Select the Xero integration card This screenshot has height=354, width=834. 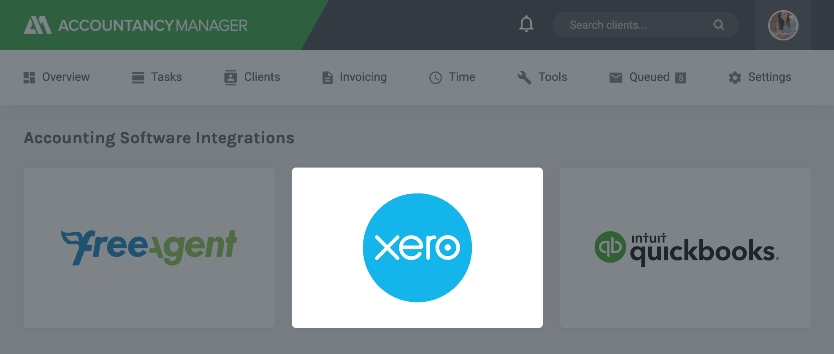417,248
